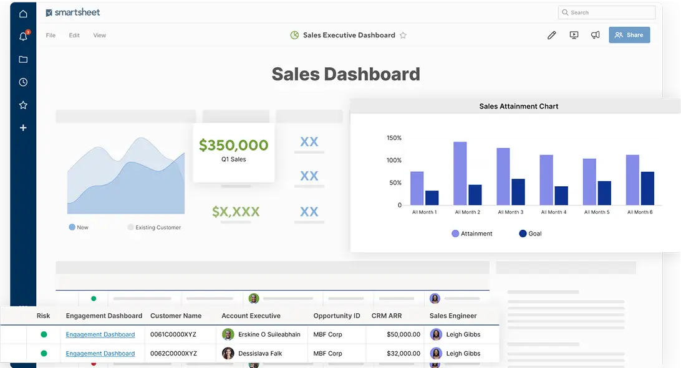Viewport: 681px width, 368px height.
Task: Click the plus create-new icon
Action: [x=23, y=128]
